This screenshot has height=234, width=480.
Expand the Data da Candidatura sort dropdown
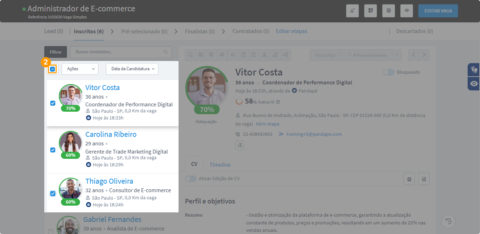[x=132, y=69]
